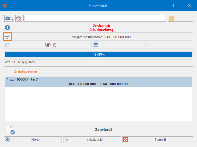Click the MP-15 document field
The height and width of the screenshot is (147, 197).
pos(51,45)
